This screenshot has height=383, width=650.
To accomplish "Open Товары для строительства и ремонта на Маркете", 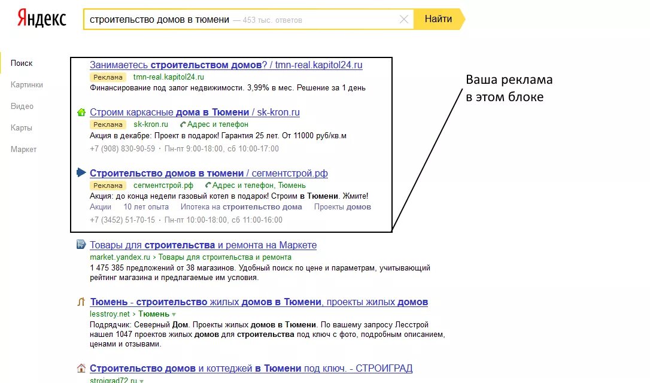I will tap(203, 245).
